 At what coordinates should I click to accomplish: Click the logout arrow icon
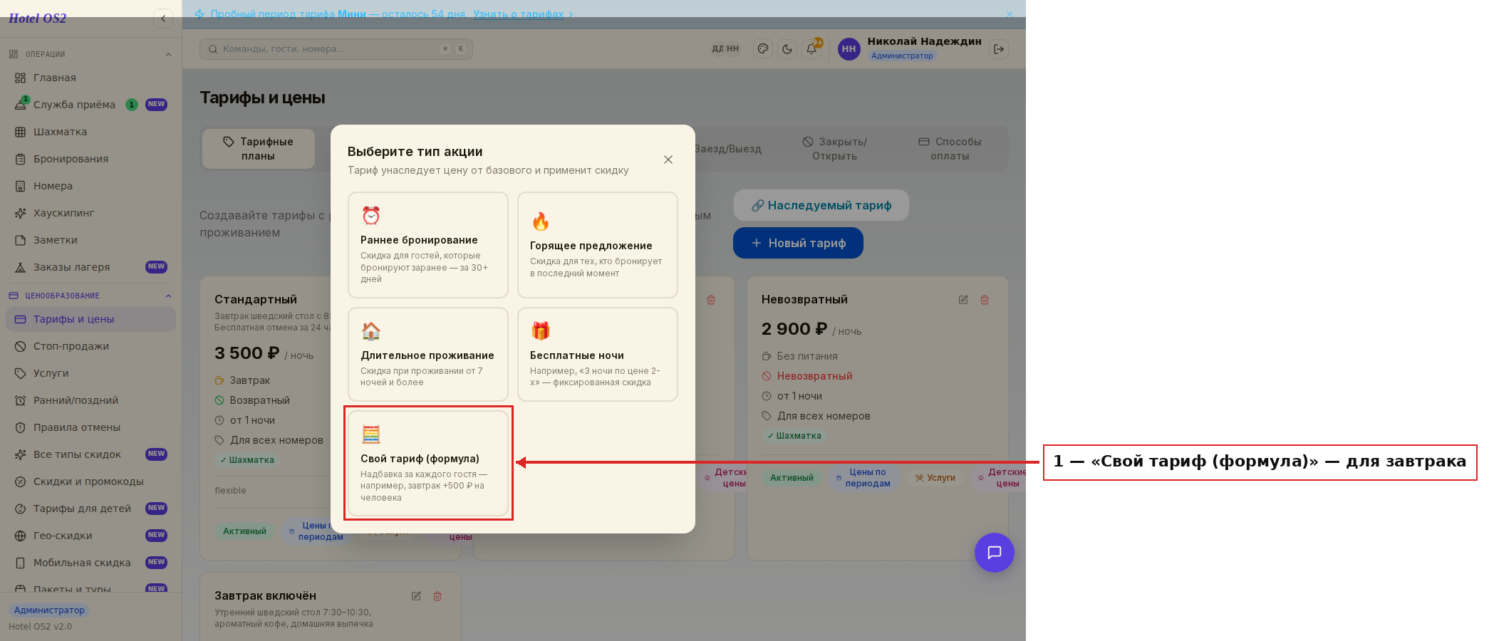(999, 49)
